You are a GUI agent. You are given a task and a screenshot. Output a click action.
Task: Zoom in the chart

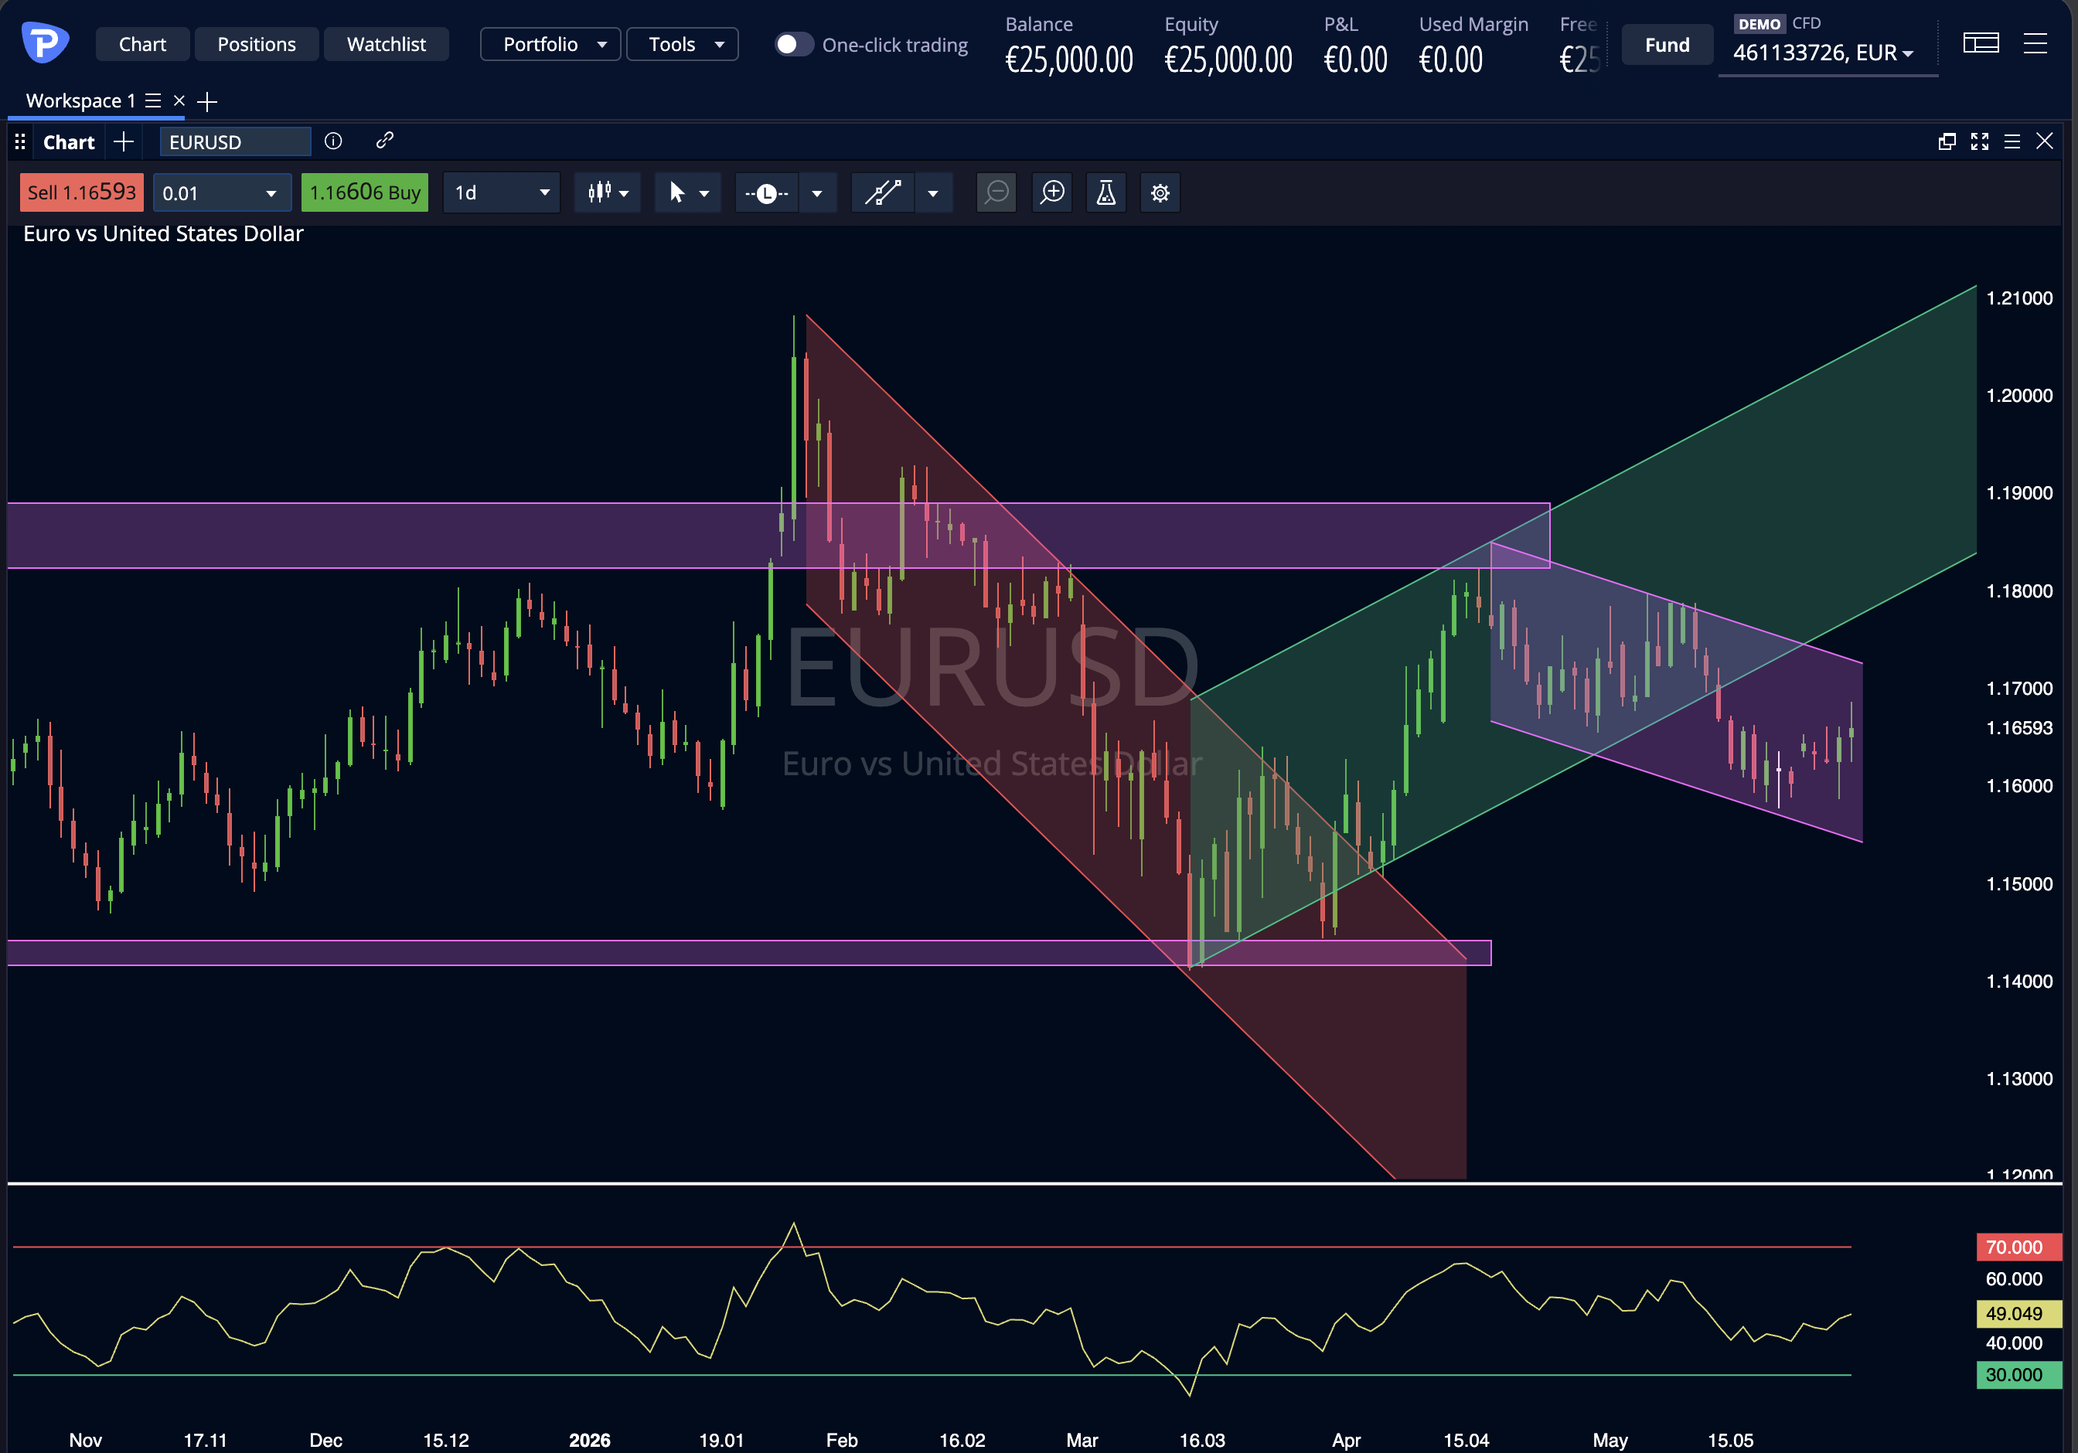coord(1053,192)
